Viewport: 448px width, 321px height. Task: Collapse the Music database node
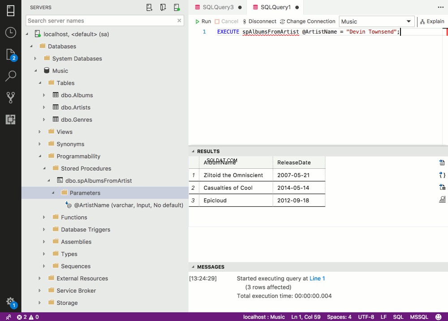pyautogui.click(x=36, y=71)
